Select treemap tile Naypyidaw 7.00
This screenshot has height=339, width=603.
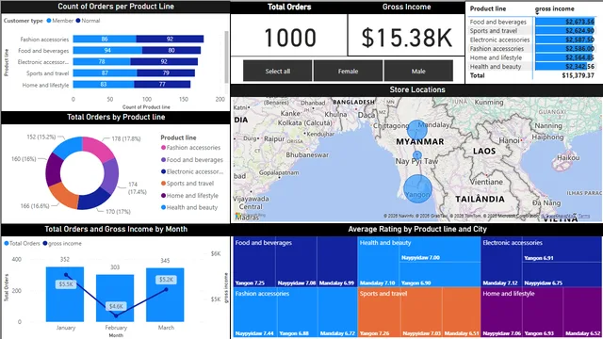pyautogui.click(x=440, y=250)
